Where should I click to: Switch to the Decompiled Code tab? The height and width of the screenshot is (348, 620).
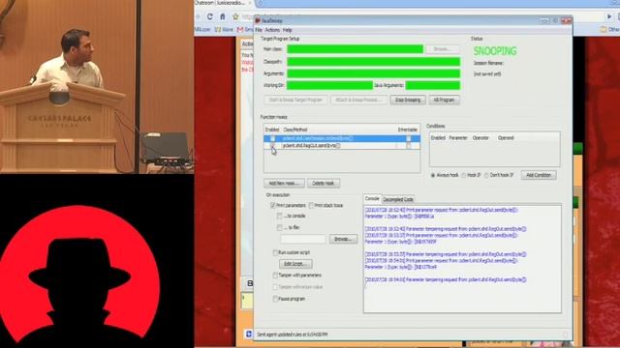click(398, 199)
